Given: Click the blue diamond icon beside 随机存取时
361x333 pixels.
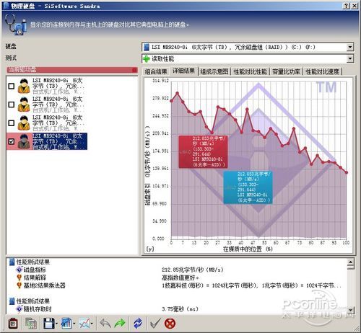Looking at the screenshot, I should coord(19,309).
